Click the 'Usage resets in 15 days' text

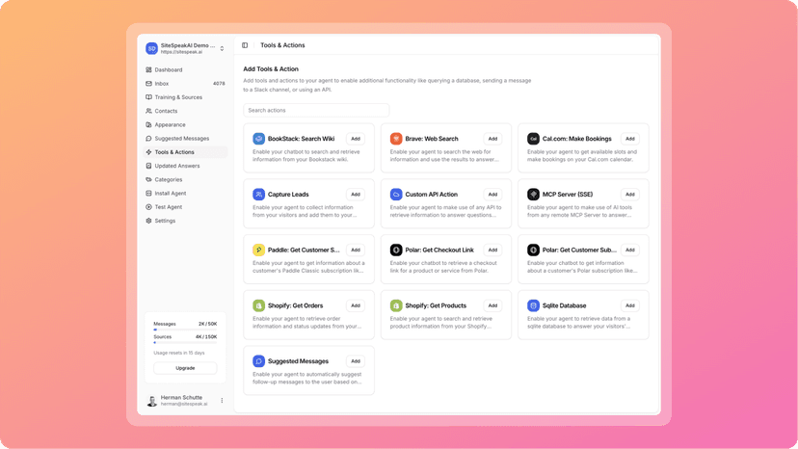(x=179, y=353)
